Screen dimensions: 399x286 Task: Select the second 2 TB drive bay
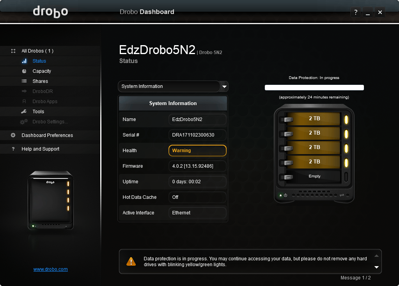(x=314, y=133)
